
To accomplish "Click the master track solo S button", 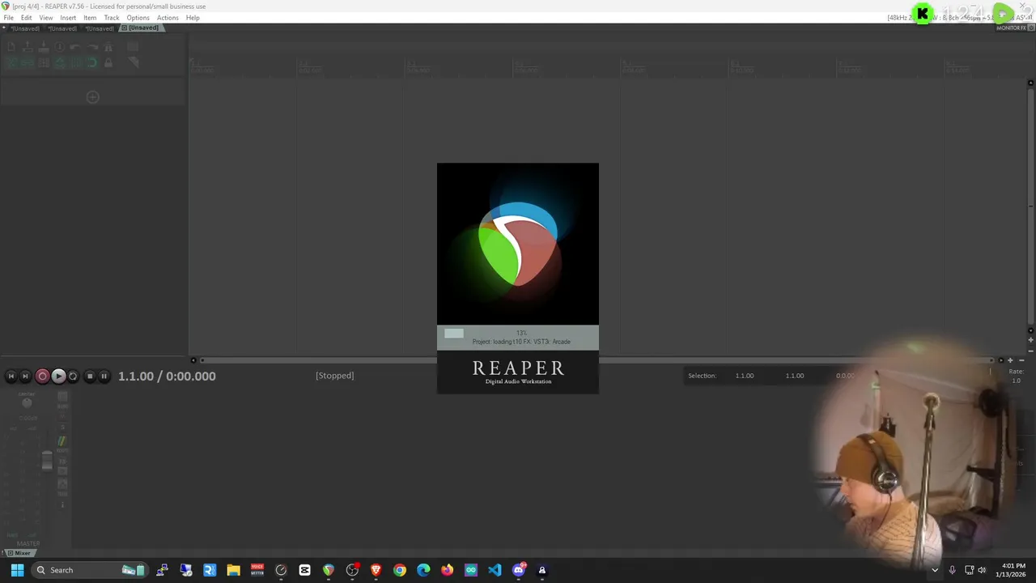I will click(62, 428).
